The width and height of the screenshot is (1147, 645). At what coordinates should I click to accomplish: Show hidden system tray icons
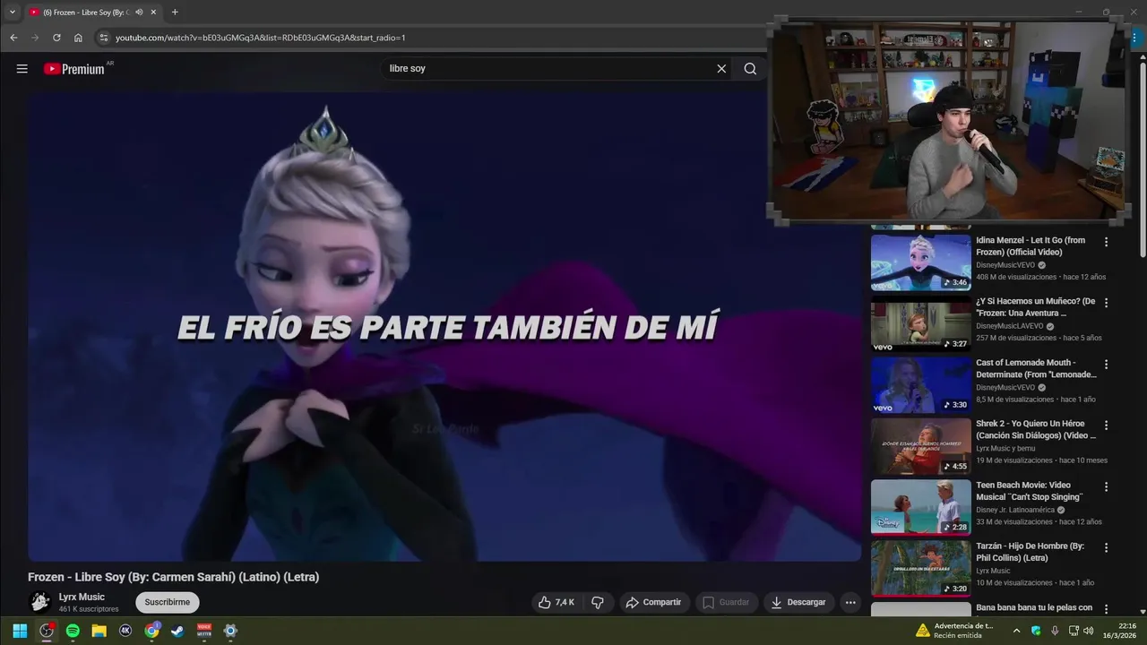(x=1016, y=631)
